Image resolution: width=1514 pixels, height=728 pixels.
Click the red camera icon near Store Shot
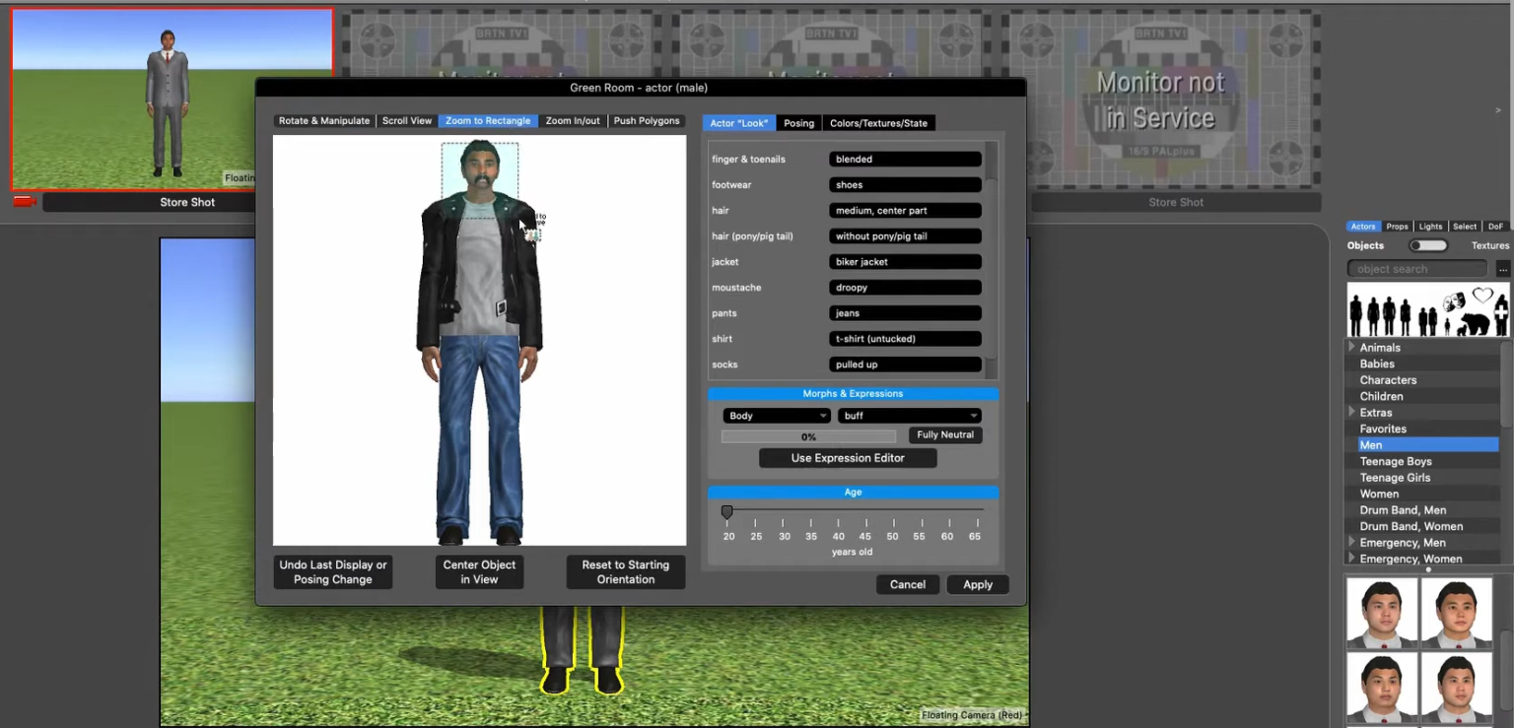point(24,201)
